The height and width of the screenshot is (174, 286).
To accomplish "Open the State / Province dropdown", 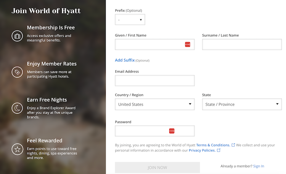I will click(x=242, y=104).
